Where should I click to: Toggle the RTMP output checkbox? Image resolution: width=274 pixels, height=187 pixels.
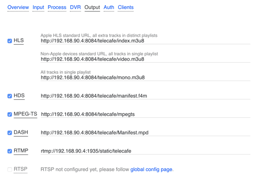(x=9, y=151)
